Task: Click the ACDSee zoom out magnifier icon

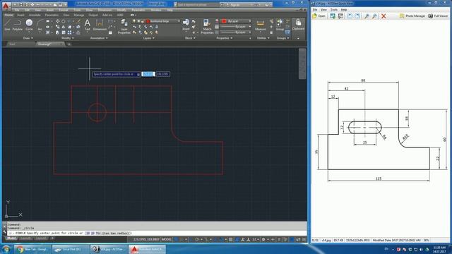Action: point(374,16)
